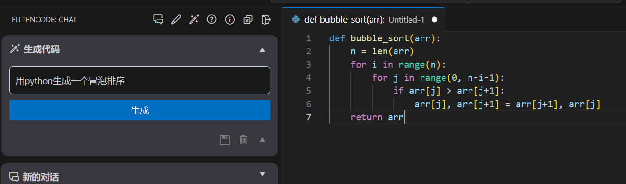This screenshot has height=184, width=626.
Task: Focus the prompt input containing 用python生成一个冒泡排序
Action: (x=140, y=80)
